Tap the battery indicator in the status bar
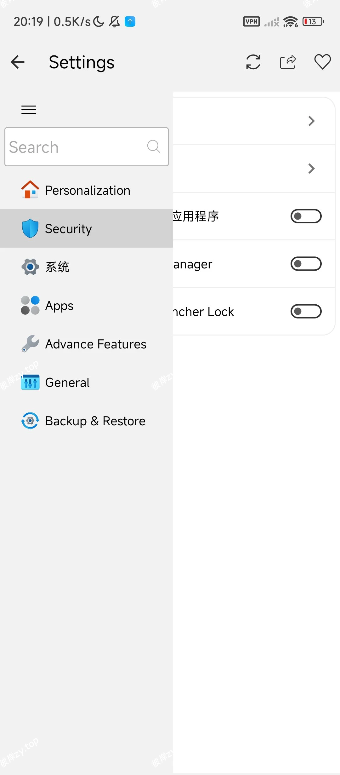Viewport: 340px width, 775px height. pyautogui.click(x=313, y=21)
